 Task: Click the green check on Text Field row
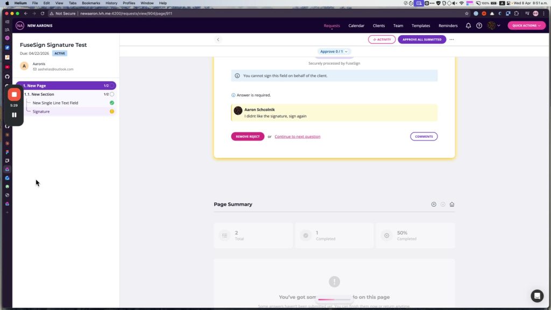coord(112,103)
